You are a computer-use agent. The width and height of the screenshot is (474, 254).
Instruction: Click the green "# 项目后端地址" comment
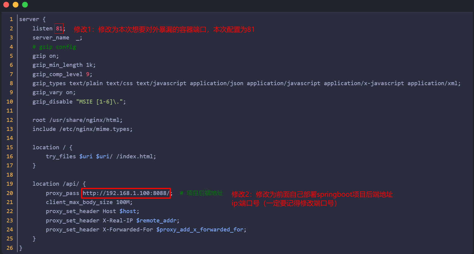[202, 193]
